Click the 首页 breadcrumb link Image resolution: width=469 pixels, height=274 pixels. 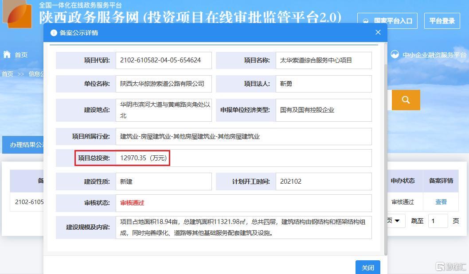(x=8, y=74)
